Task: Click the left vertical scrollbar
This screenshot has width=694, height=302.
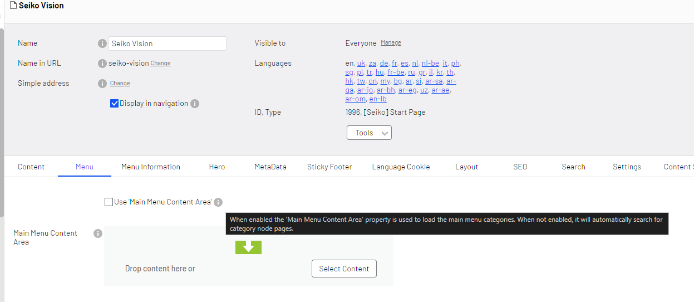Action: coord(2,123)
